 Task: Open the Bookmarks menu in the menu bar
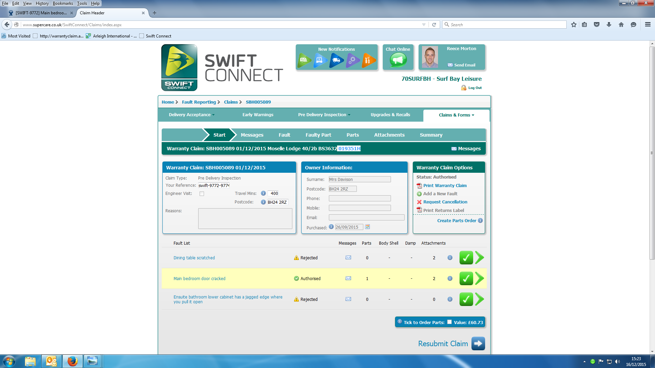(x=63, y=3)
